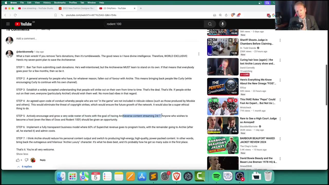Open options for Barbour Beaufort video
The width and height of the screenshot is (329, 185).
(280, 139)
